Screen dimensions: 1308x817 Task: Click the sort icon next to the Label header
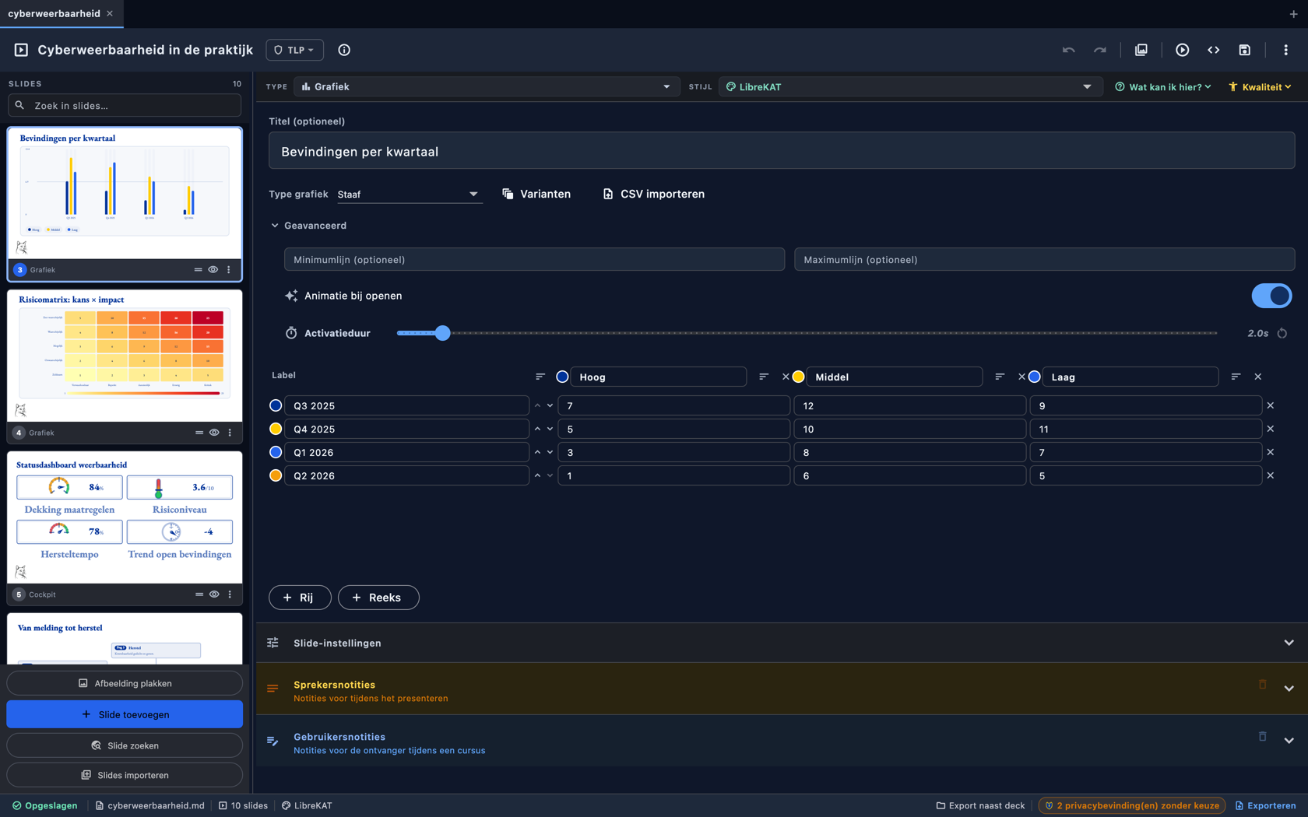click(540, 377)
